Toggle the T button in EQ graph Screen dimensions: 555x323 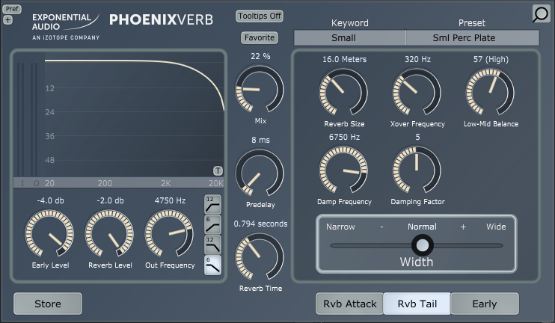[x=218, y=171]
